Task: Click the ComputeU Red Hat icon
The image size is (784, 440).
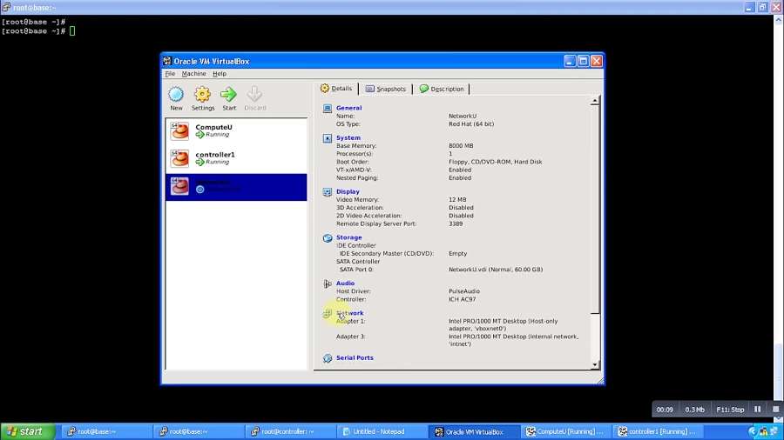Action: tap(179, 131)
